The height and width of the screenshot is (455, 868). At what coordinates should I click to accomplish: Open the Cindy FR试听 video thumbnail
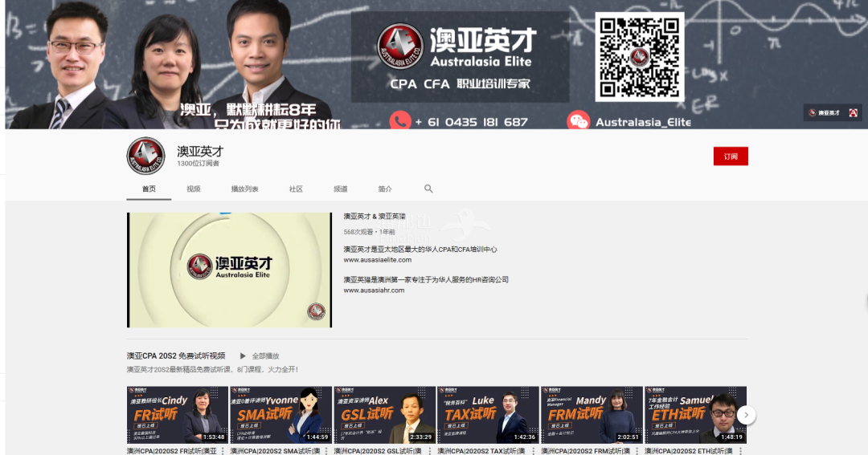pyautogui.click(x=177, y=415)
